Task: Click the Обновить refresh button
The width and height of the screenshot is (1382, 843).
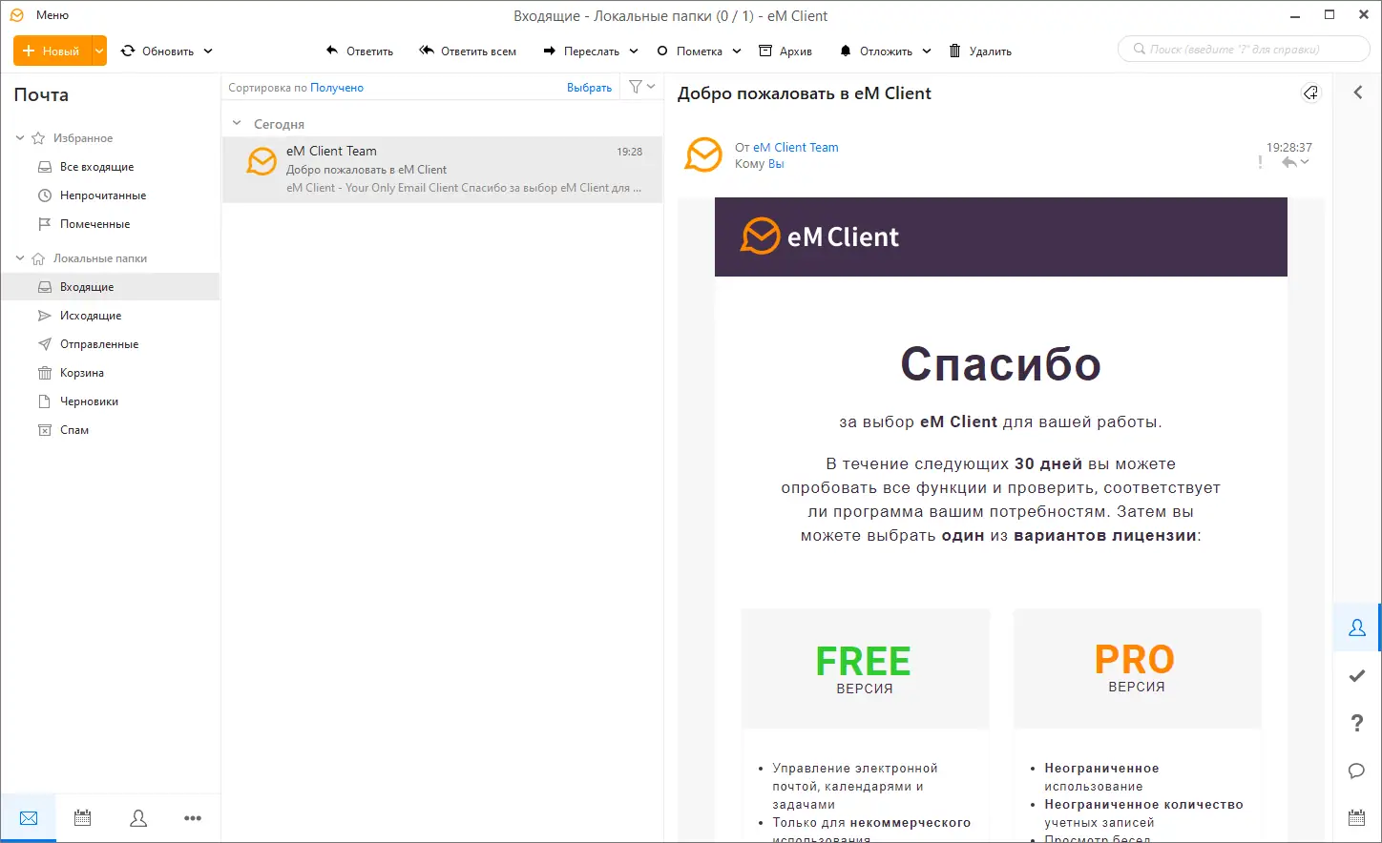Action: 157,51
